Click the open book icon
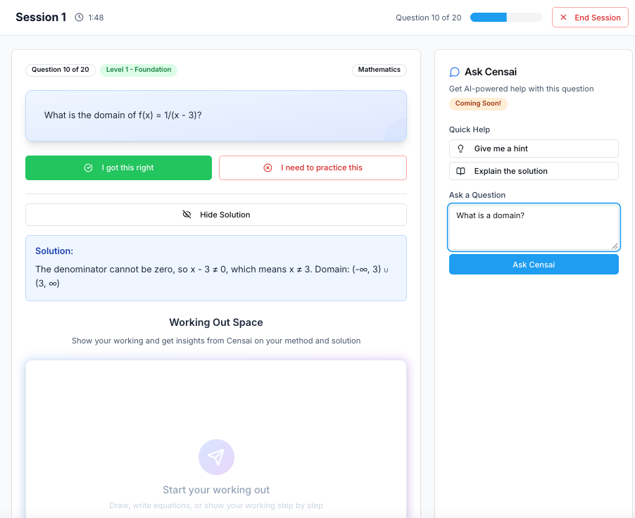This screenshot has height=518, width=635. coord(461,171)
